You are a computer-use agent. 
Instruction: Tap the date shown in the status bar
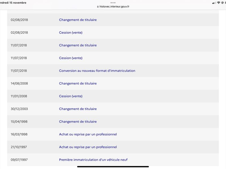coord(13,3)
